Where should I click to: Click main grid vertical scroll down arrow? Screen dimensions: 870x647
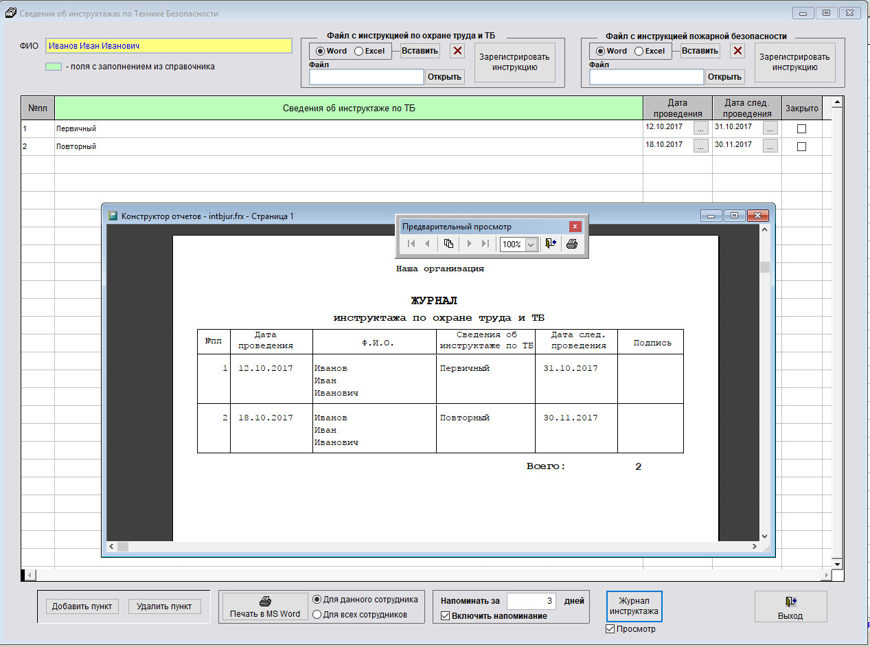click(x=837, y=563)
